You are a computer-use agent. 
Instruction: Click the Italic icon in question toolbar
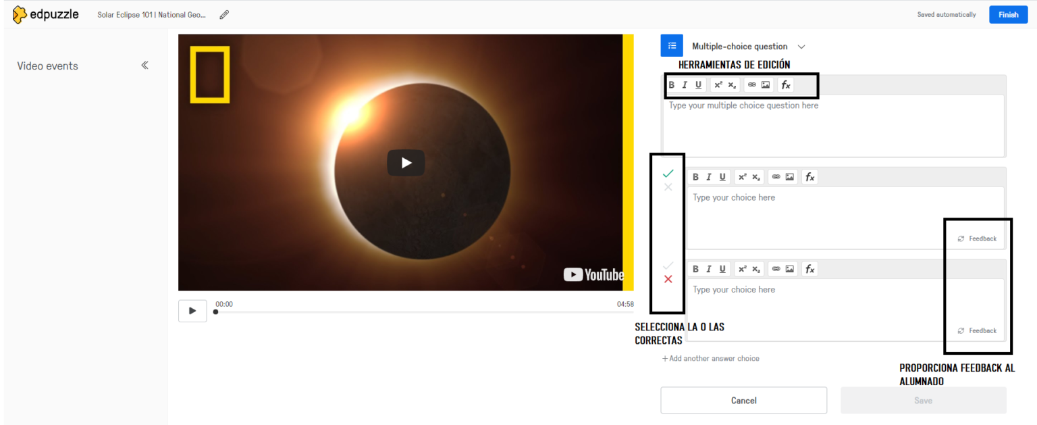click(685, 85)
